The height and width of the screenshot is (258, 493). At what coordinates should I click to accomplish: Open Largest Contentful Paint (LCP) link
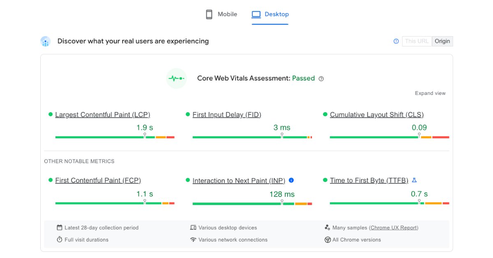(x=103, y=115)
